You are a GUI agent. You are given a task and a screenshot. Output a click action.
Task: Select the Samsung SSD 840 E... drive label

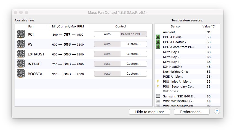point(179,96)
